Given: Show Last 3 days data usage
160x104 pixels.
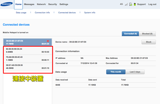Looking at the screenshot, I should click(135, 72).
